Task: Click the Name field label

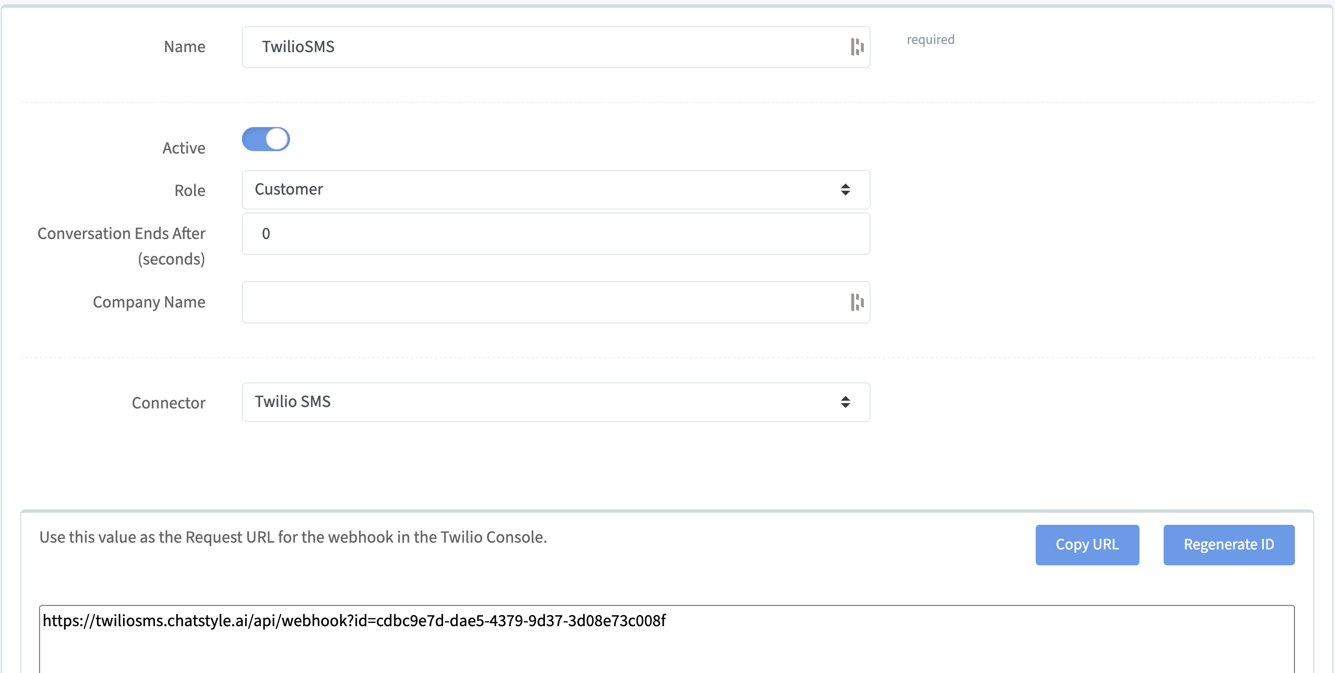Action: (x=184, y=47)
